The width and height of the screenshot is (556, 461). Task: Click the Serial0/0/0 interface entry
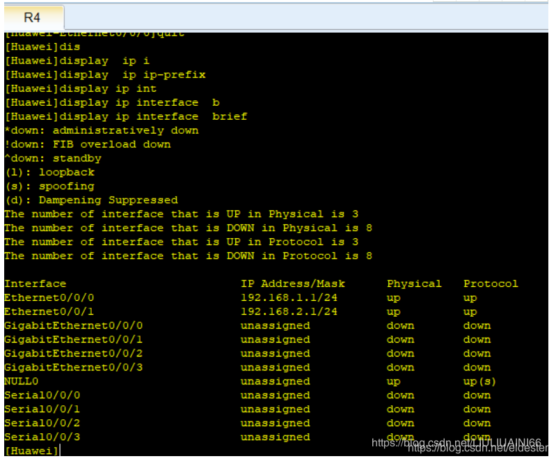click(42, 395)
